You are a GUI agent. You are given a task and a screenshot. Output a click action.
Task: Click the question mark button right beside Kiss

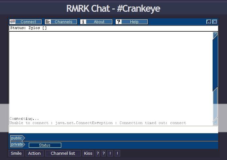(x=98, y=153)
